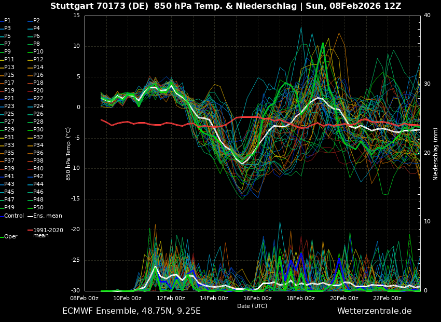Click the Oper legend entry
Viewport: 441px width, 322px height.
[10, 236]
